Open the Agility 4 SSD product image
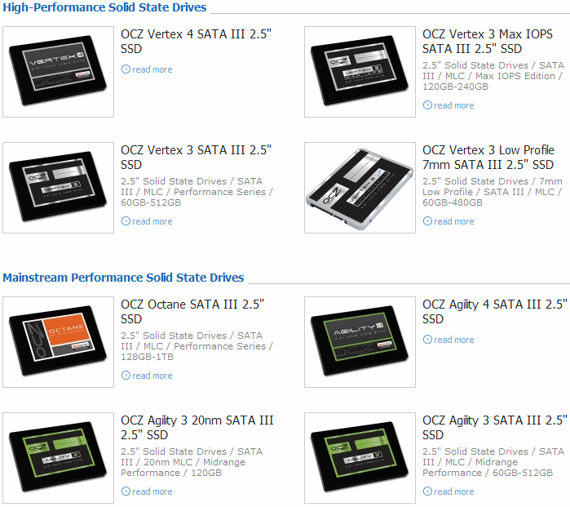This screenshot has width=570, height=507. [x=360, y=342]
